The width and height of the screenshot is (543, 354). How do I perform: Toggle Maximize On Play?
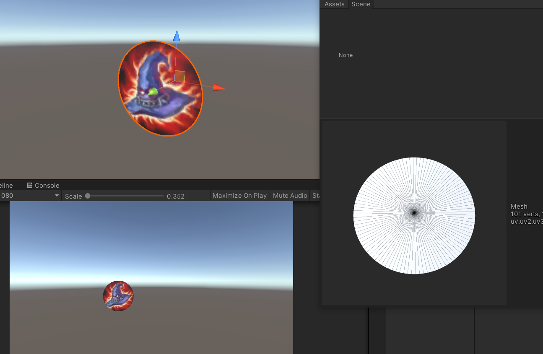239,196
